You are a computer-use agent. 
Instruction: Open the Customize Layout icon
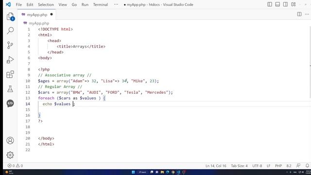(294, 4)
